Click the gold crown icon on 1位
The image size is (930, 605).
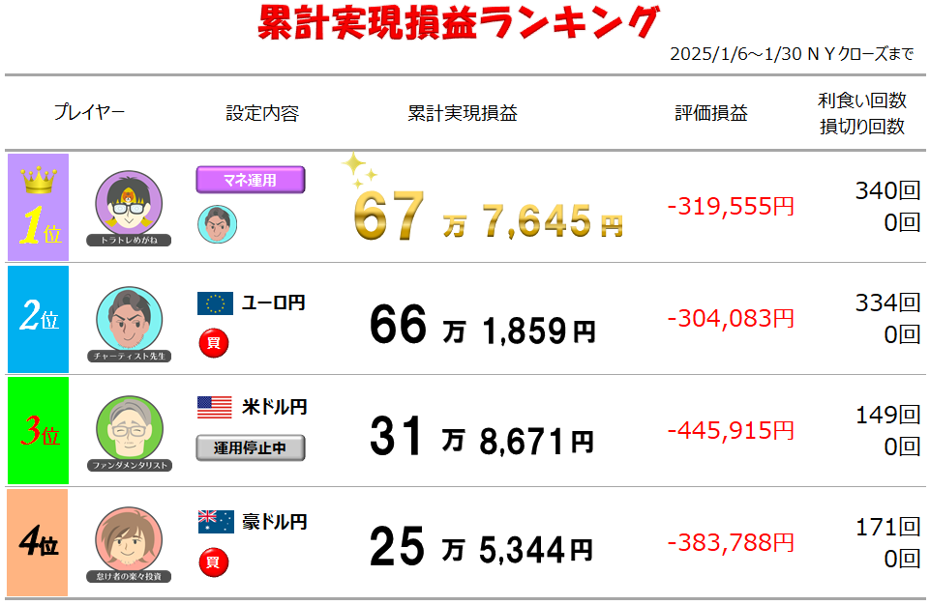[x=38, y=181]
